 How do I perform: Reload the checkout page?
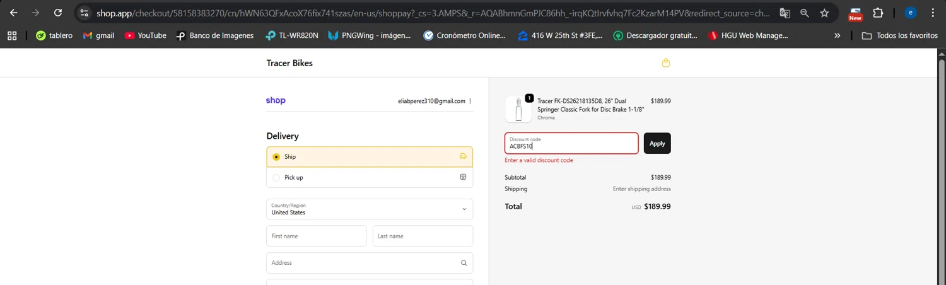click(58, 13)
